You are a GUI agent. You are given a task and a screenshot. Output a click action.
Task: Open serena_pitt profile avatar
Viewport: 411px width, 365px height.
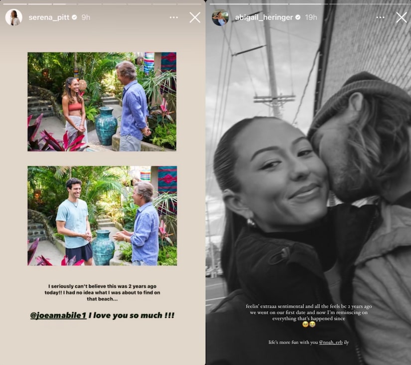click(x=13, y=17)
